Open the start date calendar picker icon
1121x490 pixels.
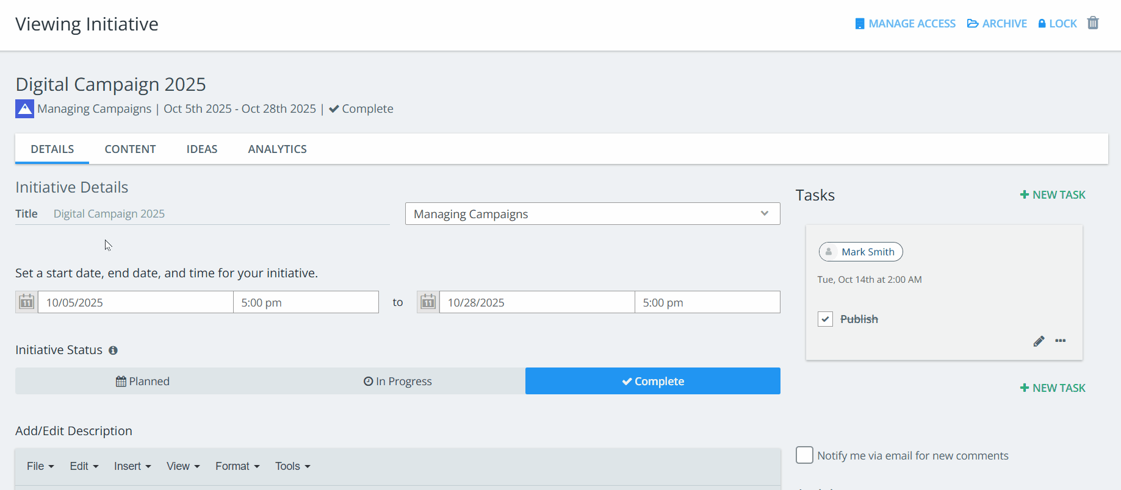(x=26, y=302)
